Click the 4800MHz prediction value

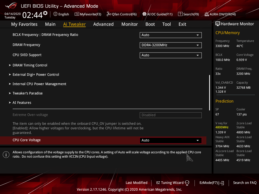point(222,127)
